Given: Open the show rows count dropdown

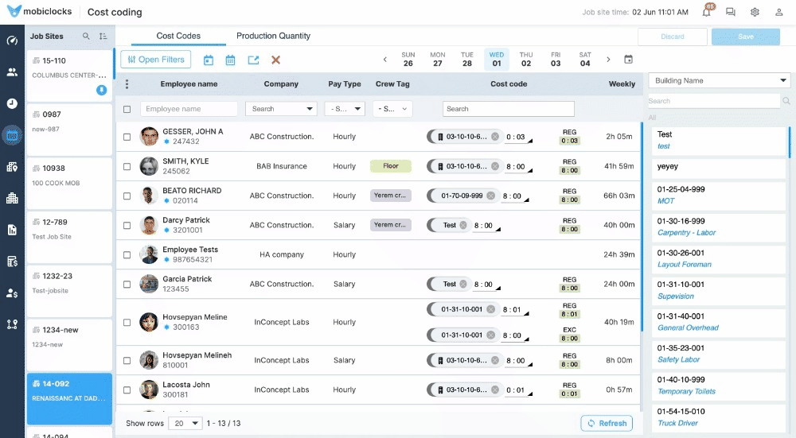Looking at the screenshot, I should 185,424.
